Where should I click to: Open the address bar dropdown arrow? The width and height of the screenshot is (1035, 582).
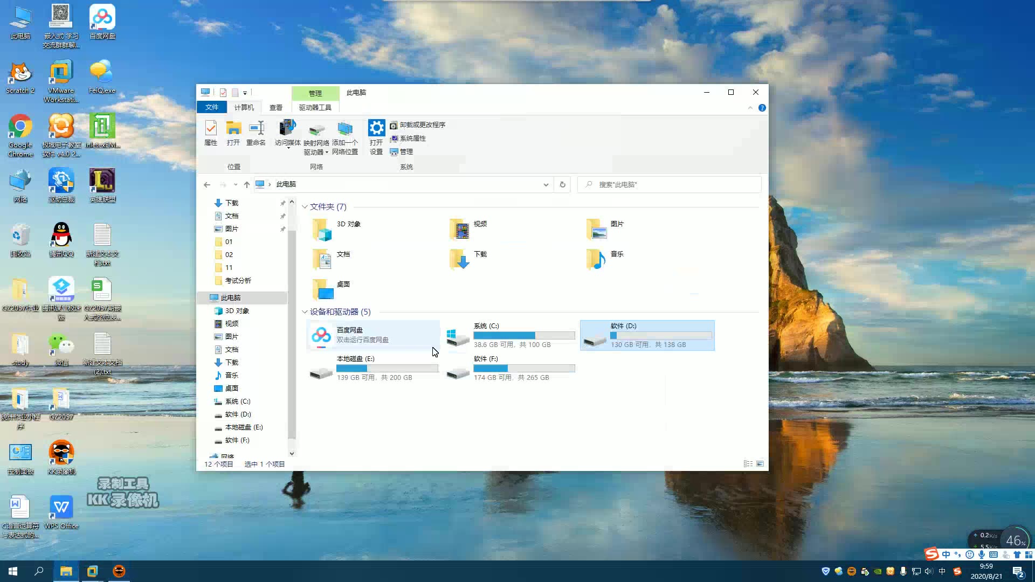(546, 184)
